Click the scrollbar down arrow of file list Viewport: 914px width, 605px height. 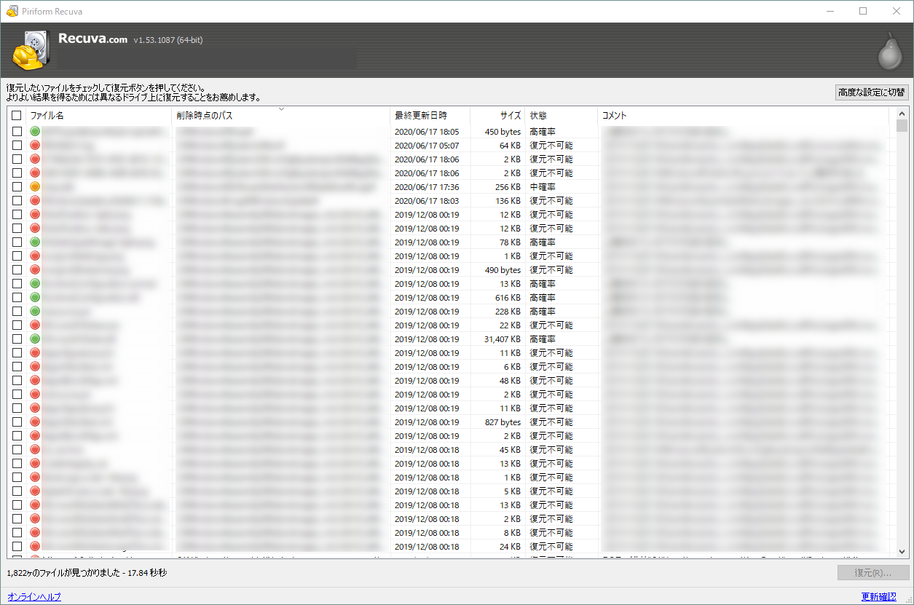pos(902,552)
